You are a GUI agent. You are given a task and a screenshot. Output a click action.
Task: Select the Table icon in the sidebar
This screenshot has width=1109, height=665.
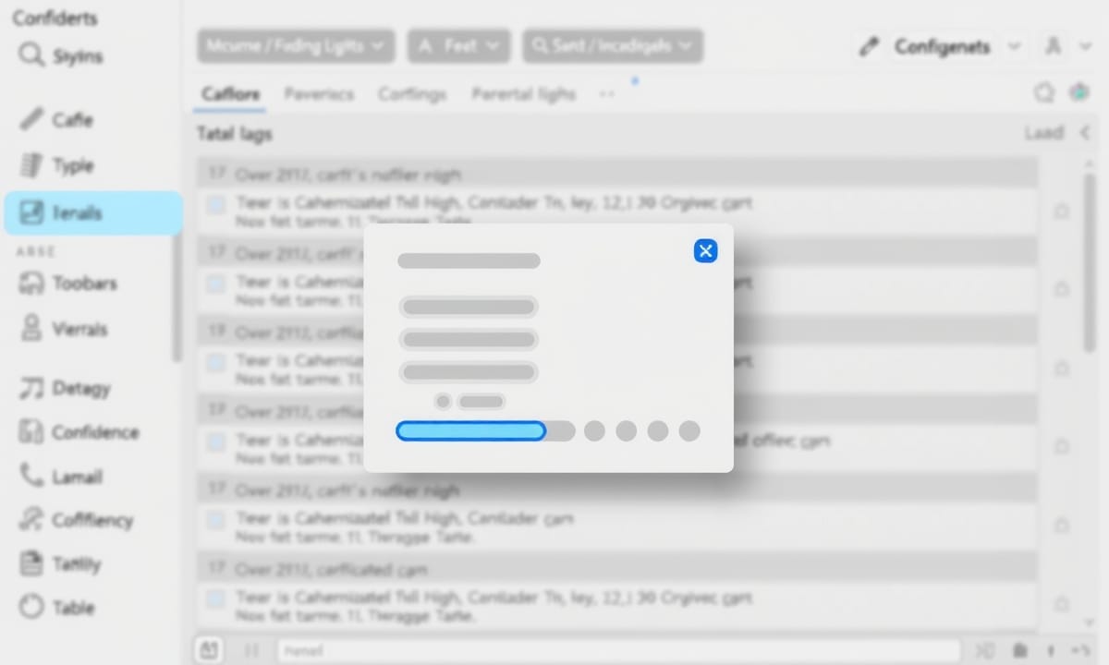(x=31, y=607)
